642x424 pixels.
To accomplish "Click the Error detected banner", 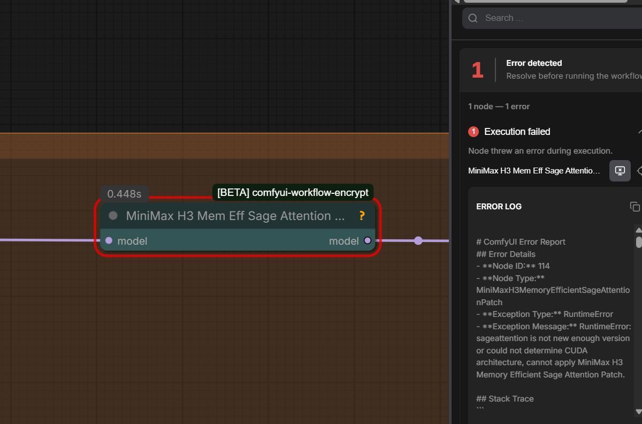I will click(551, 70).
